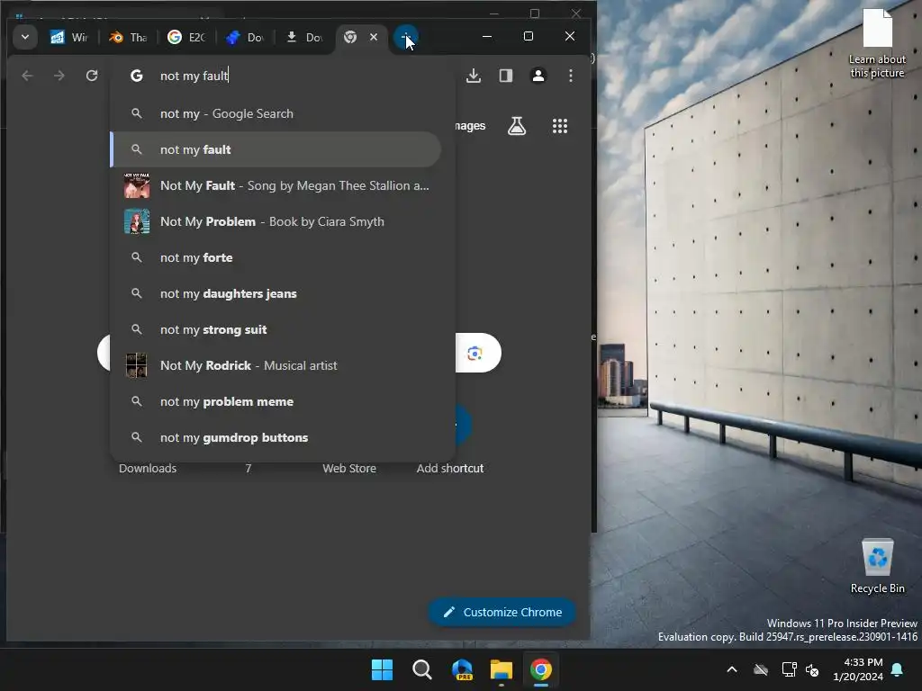Image resolution: width=922 pixels, height=691 pixels.
Task: Open the Recycle Bin desktop icon
Action: pyautogui.click(x=877, y=566)
